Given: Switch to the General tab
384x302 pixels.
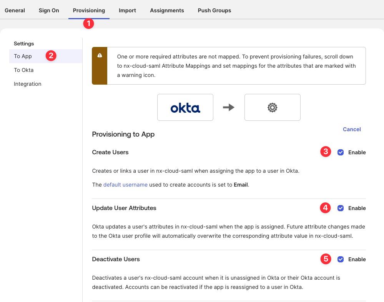Looking at the screenshot, I should point(15,10).
